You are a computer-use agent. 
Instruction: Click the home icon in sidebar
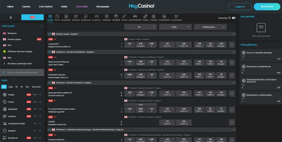(11, 17)
